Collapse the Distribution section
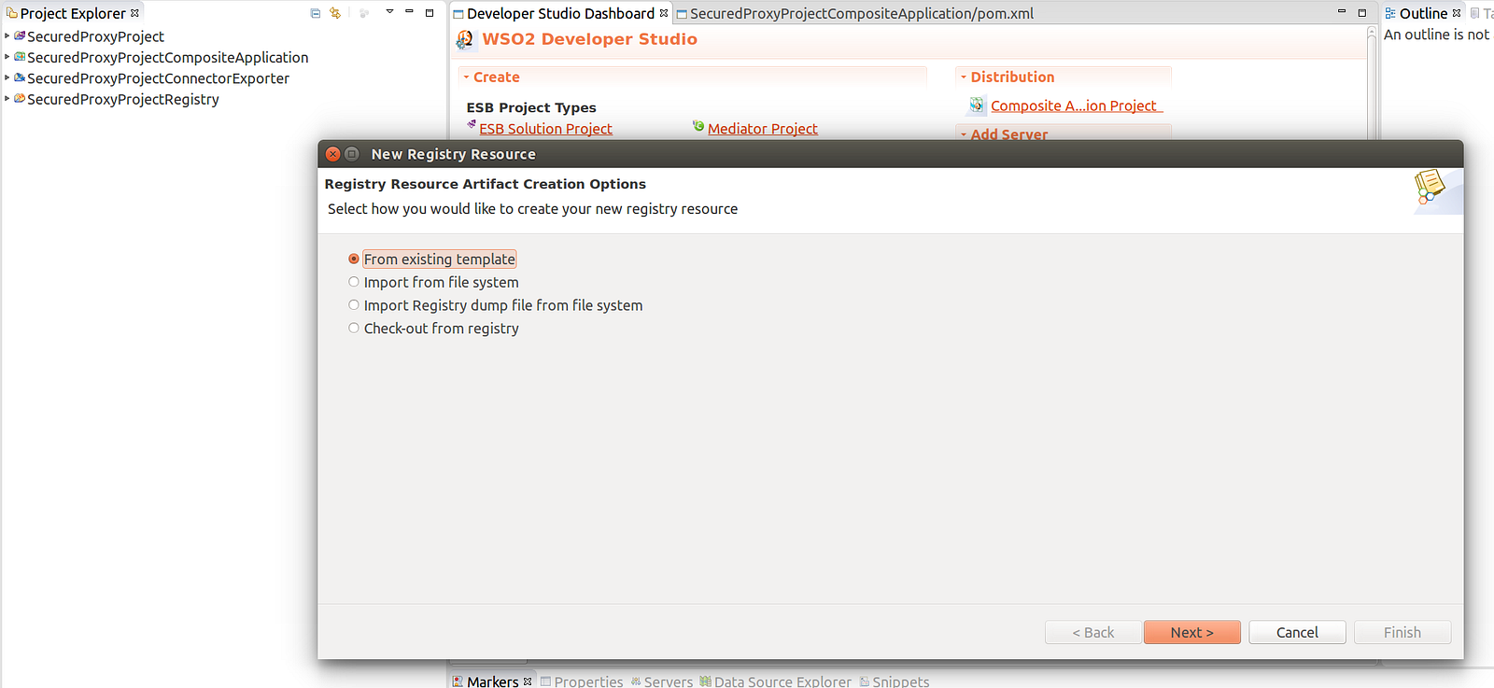The width and height of the screenshot is (1494, 688). pyautogui.click(x=964, y=77)
